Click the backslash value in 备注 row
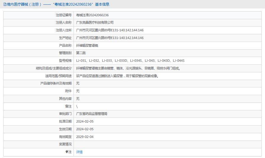265x158 pixels. click(x=77, y=106)
